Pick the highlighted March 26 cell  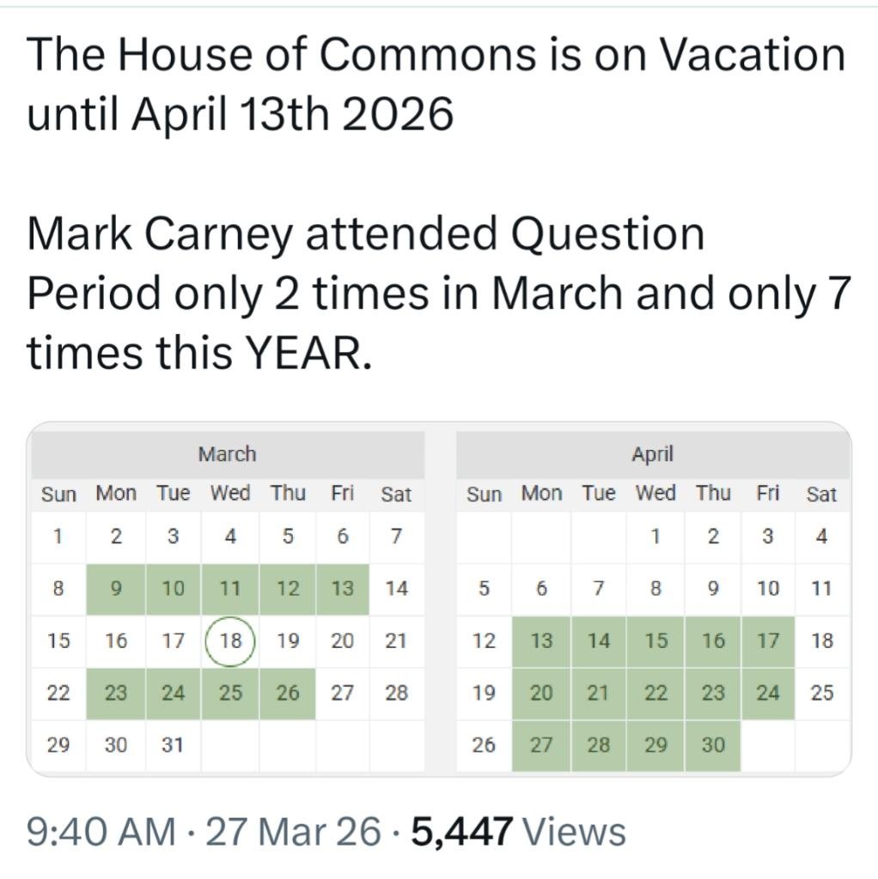pyautogui.click(x=288, y=693)
